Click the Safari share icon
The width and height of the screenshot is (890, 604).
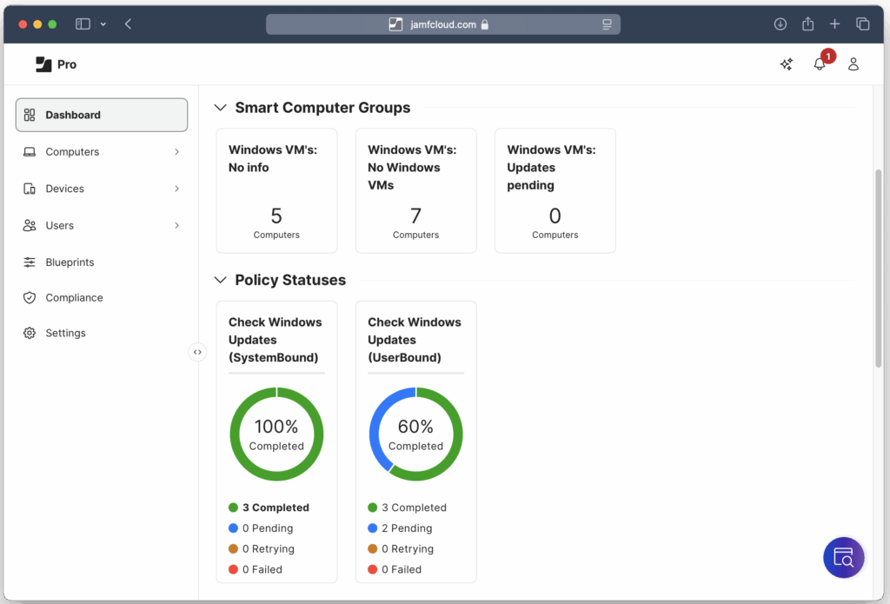[807, 24]
